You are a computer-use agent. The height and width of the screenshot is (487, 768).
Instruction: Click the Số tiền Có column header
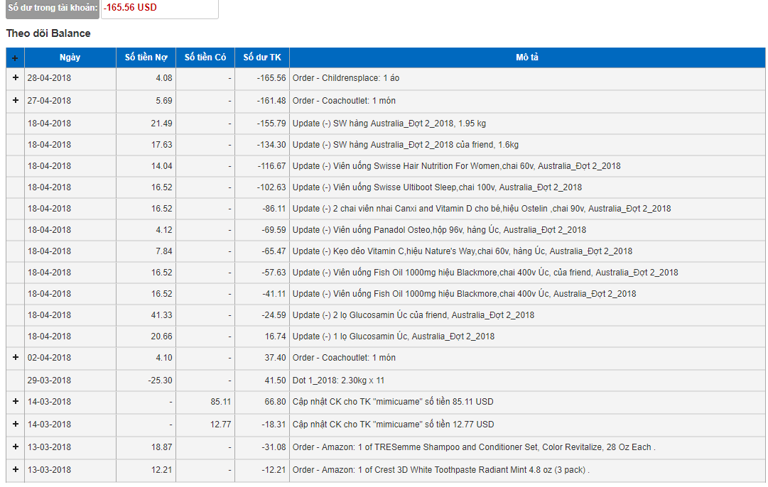click(x=205, y=58)
